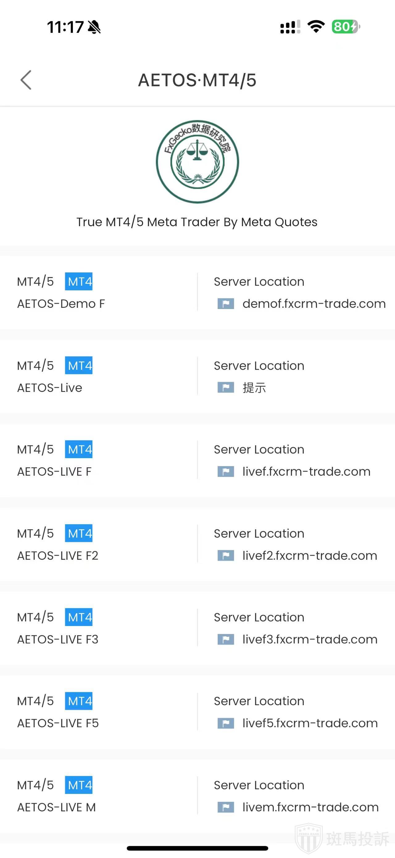Image resolution: width=395 pixels, height=858 pixels.
Task: Tap the 斑馬投訴 watermark logo
Action: [342, 839]
